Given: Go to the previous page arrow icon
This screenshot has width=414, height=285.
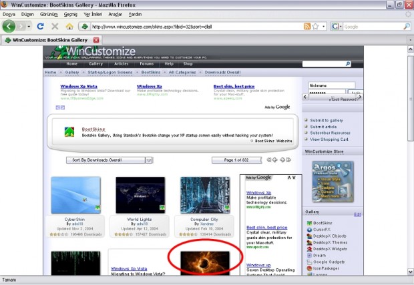Looking at the screenshot, I should [275, 160].
